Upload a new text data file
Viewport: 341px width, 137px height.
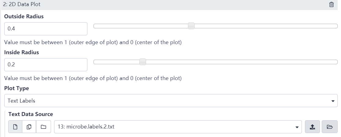[311, 127]
